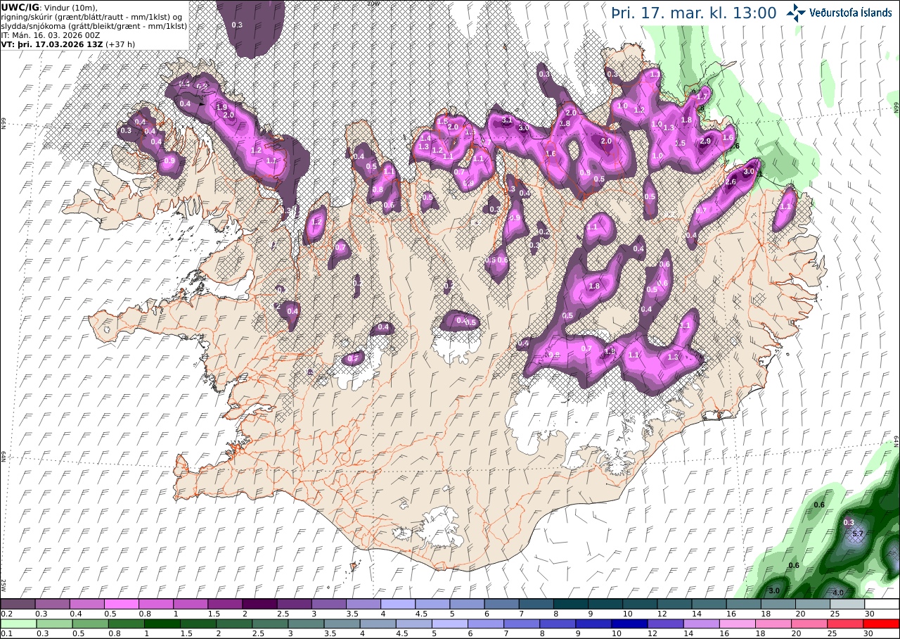Pick the purple snow-scale swatch starting at 0.2

(18, 604)
